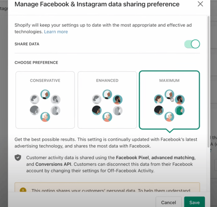The height and width of the screenshot is (207, 217).
Task: Click the top avatar in Conservative card
Action: [x=45, y=94]
